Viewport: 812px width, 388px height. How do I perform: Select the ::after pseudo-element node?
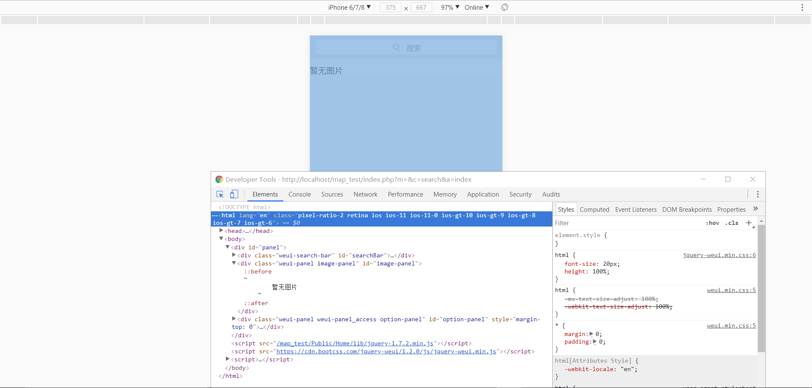click(256, 303)
